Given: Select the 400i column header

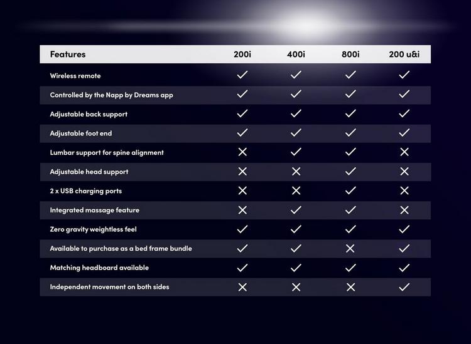Looking at the screenshot, I should [296, 55].
